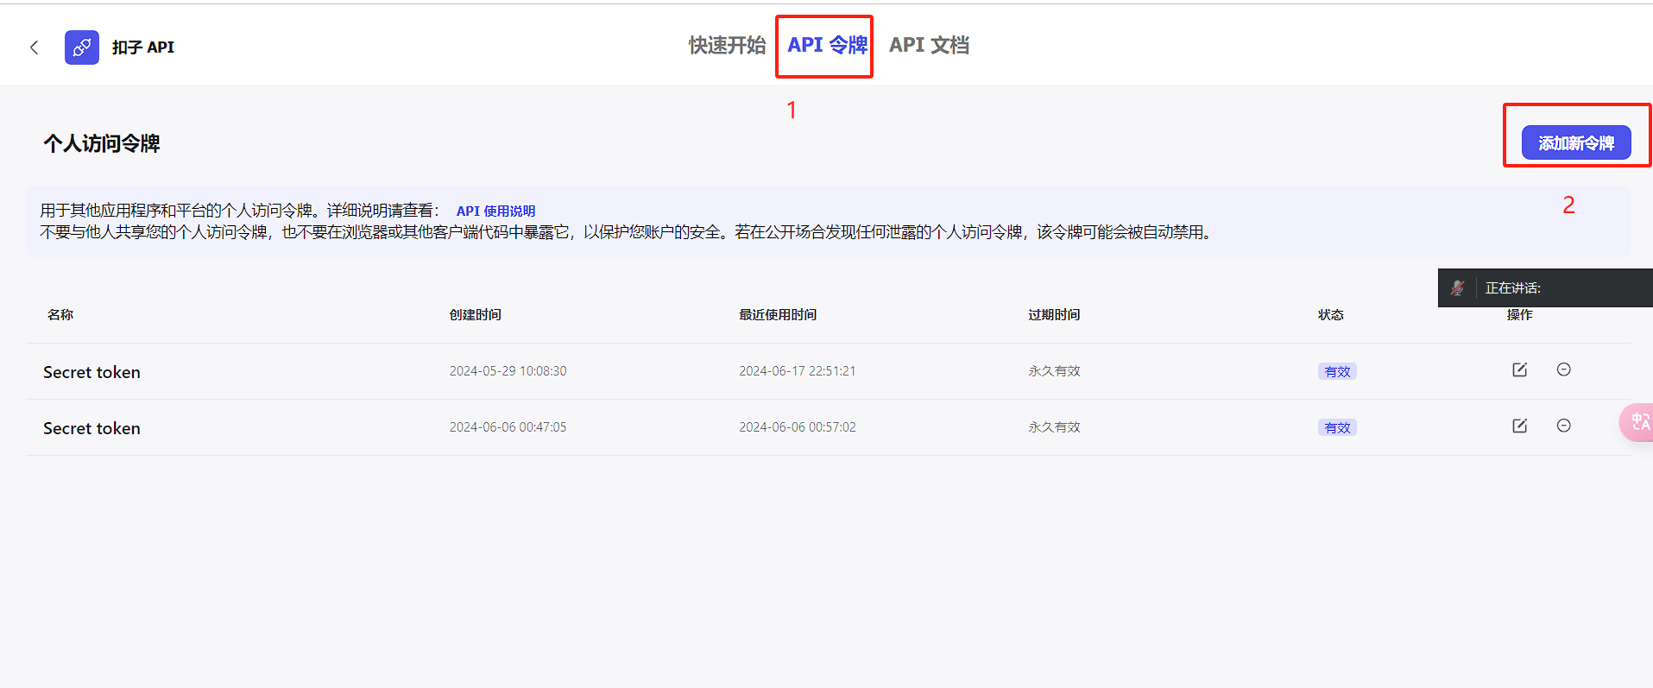Edit the Secret token created 2024-05-29
Screen dimensions: 1653x688
point(1520,369)
